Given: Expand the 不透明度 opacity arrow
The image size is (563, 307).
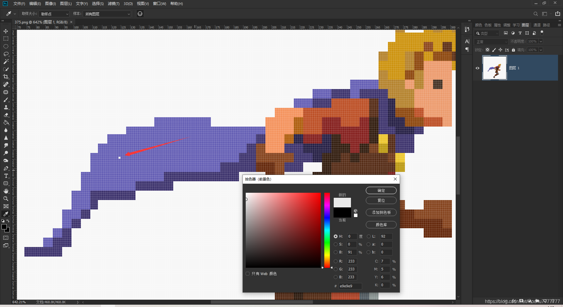Looking at the screenshot, I should click(541, 42).
